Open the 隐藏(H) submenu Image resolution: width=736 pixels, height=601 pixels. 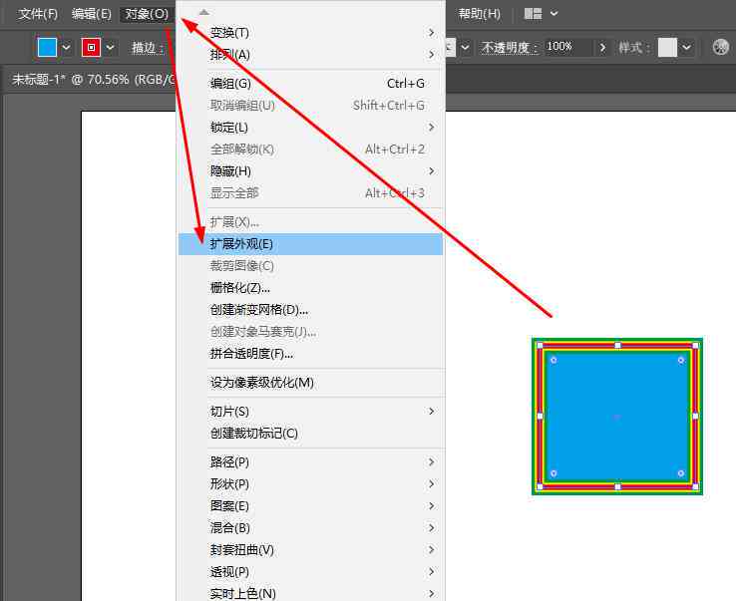[311, 171]
